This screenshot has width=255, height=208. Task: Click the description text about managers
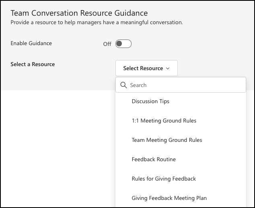[x=97, y=23]
